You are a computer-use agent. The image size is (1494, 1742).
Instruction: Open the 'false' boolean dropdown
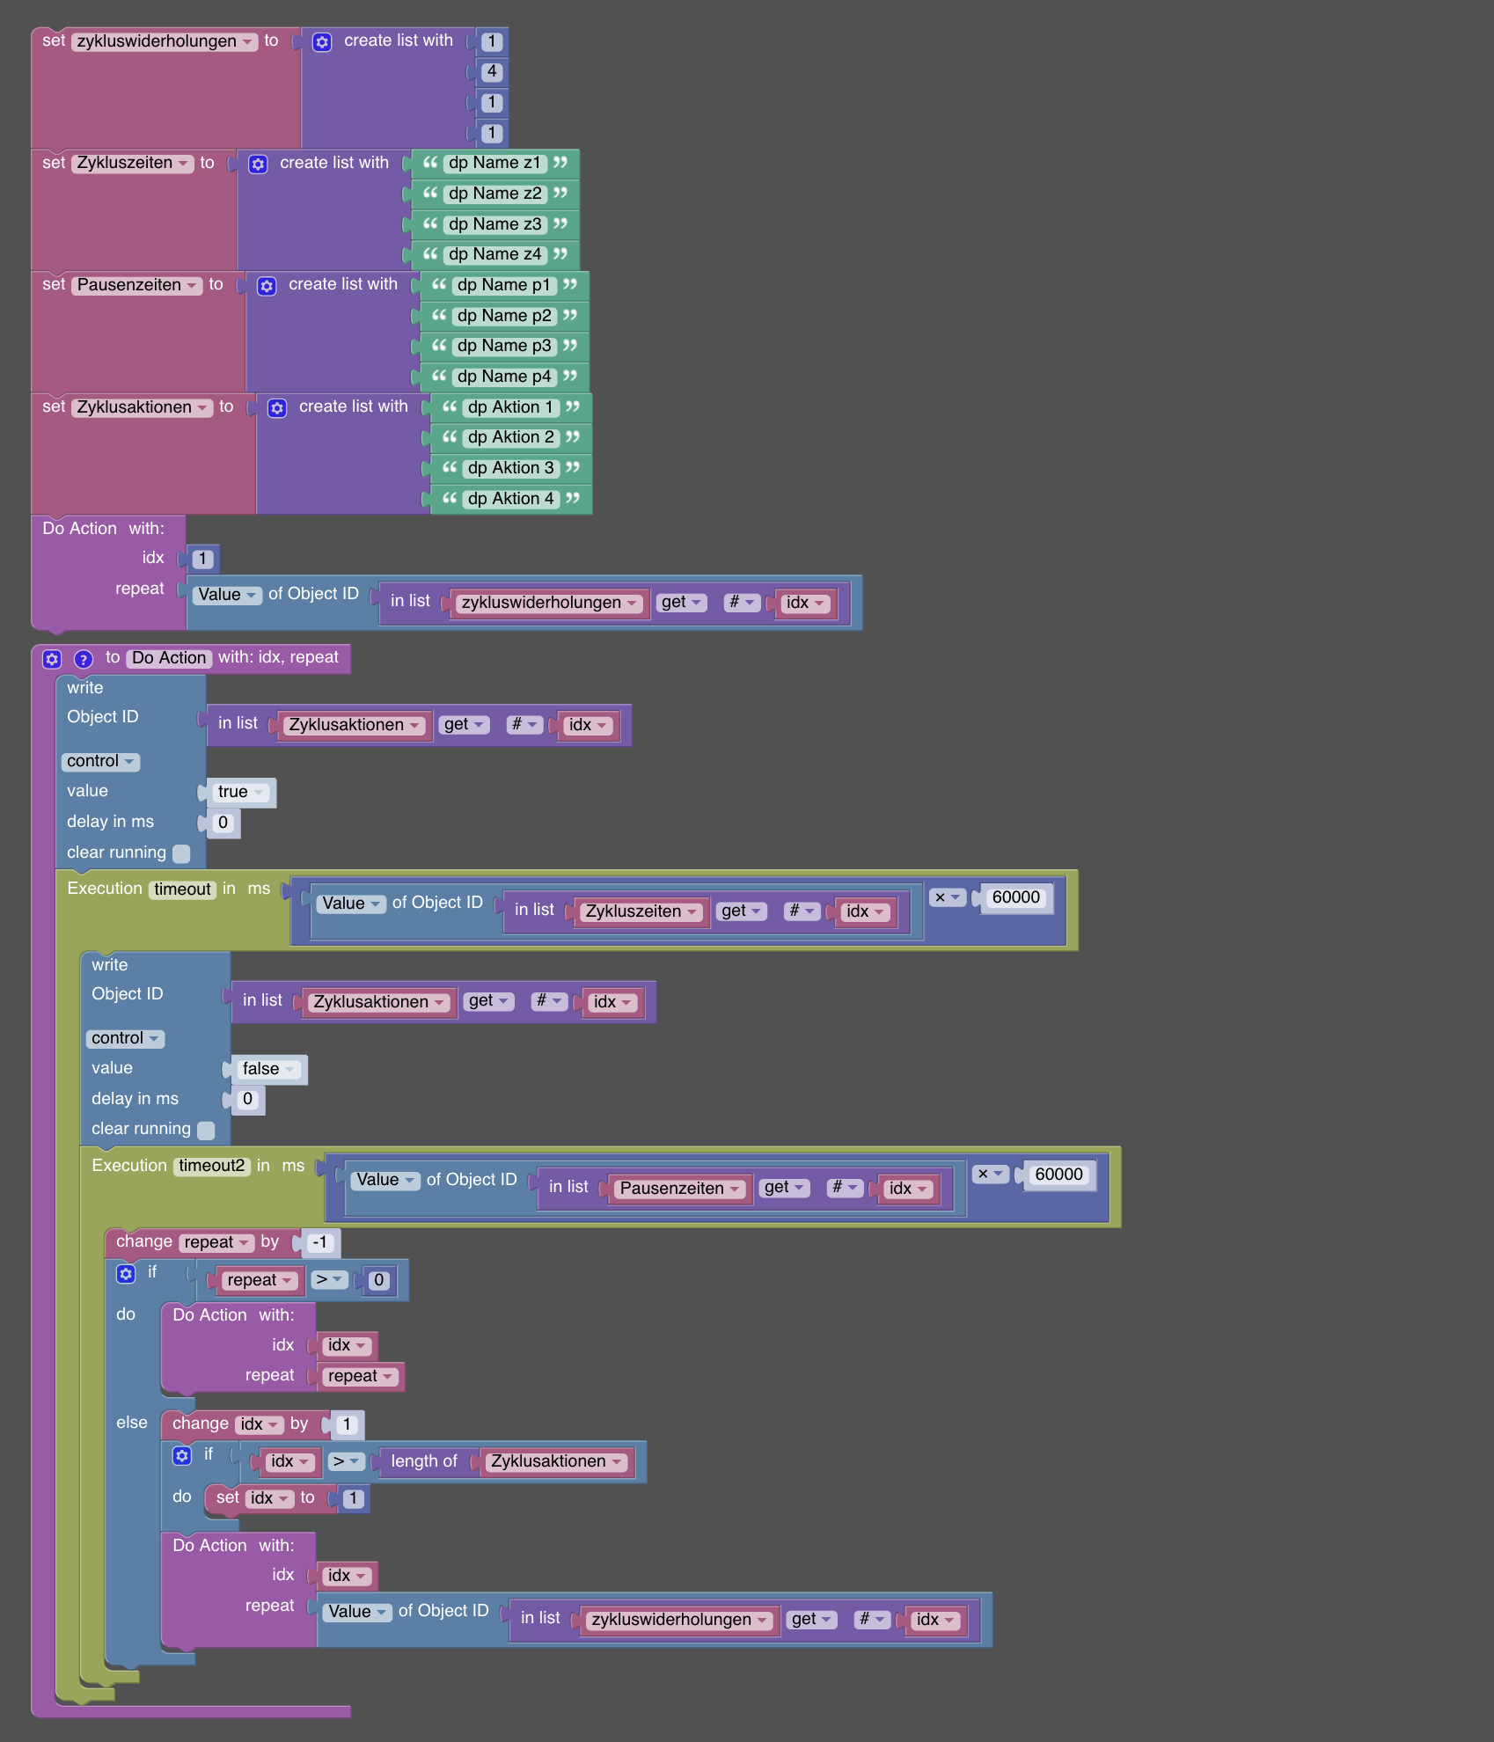(268, 1069)
